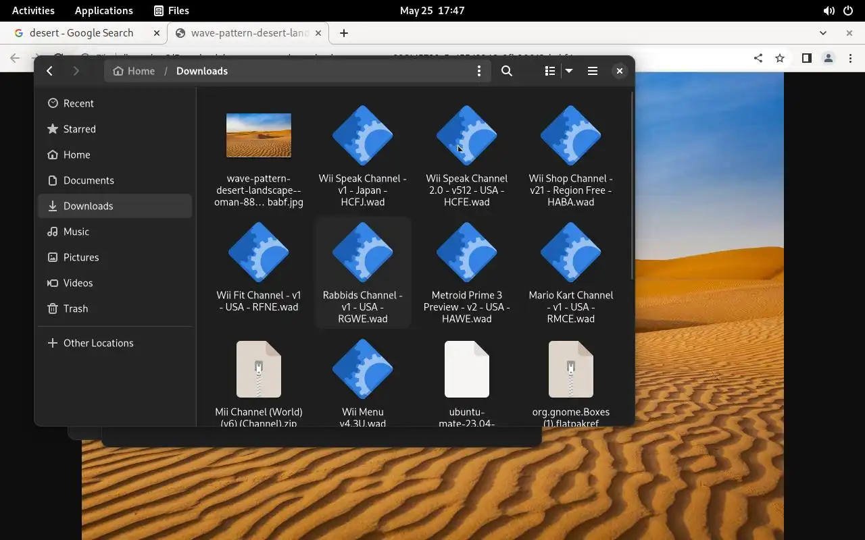
Task: Open Documents in the sidebar
Action: click(x=115, y=180)
